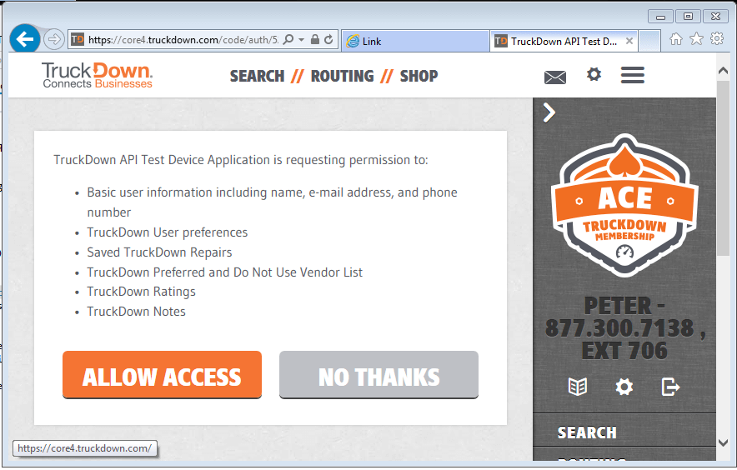Click the page scrollbar down arrow
Image resolution: width=737 pixels, height=470 pixels.
click(724, 442)
